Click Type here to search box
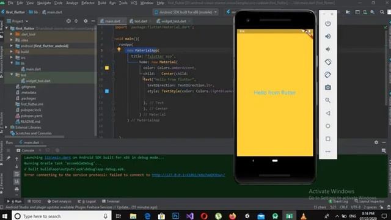Viewport: 391px width, 220px height. pyautogui.click(x=61, y=216)
